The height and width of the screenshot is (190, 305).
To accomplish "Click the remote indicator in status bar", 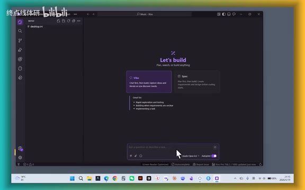I will point(19,165).
